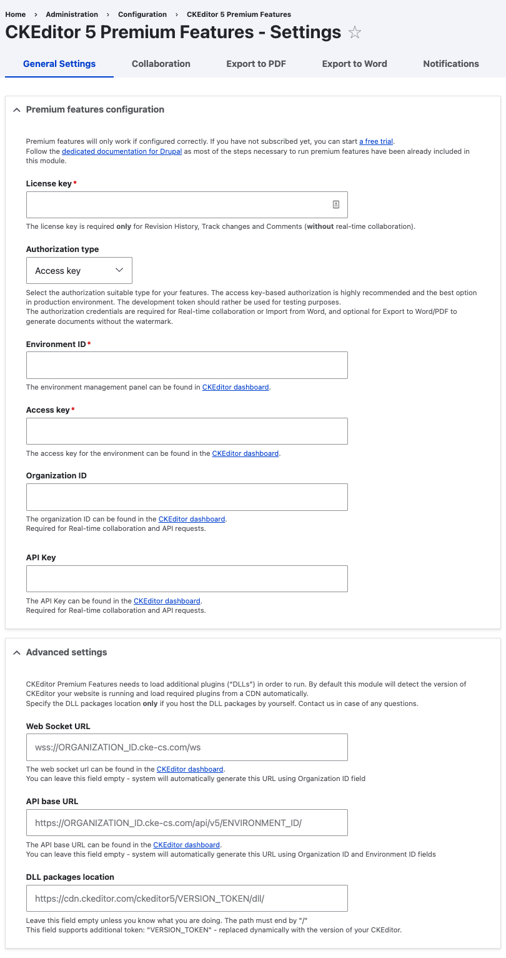Click Administration in the breadcrumb trail
The height and width of the screenshot is (958, 506).
pyautogui.click(x=72, y=14)
